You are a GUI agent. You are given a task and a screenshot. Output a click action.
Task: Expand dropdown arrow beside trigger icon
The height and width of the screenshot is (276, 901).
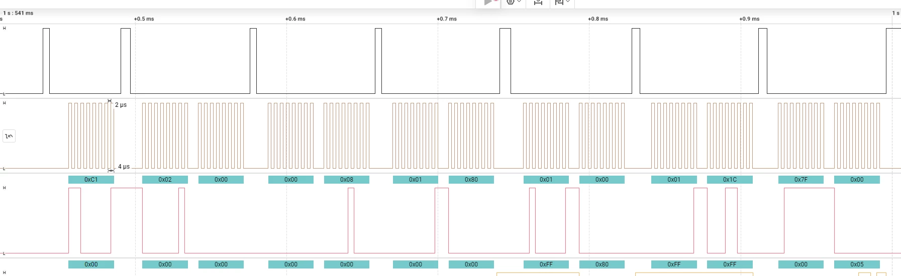point(519,2)
